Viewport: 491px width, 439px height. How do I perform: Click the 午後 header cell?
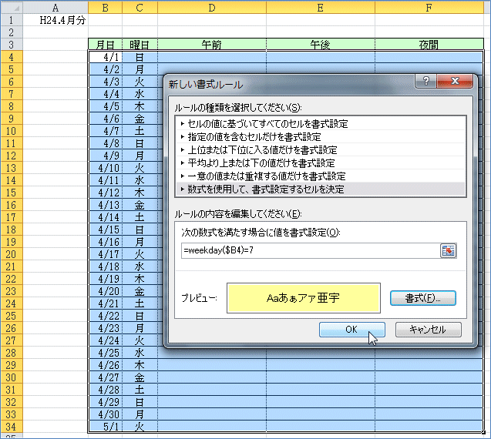coord(321,45)
